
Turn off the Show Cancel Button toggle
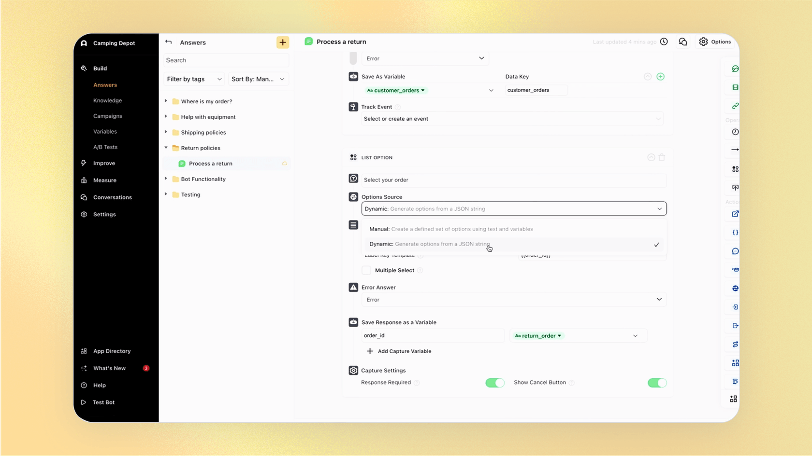tap(657, 383)
